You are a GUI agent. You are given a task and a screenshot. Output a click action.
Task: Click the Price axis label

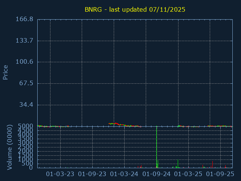(6, 72)
